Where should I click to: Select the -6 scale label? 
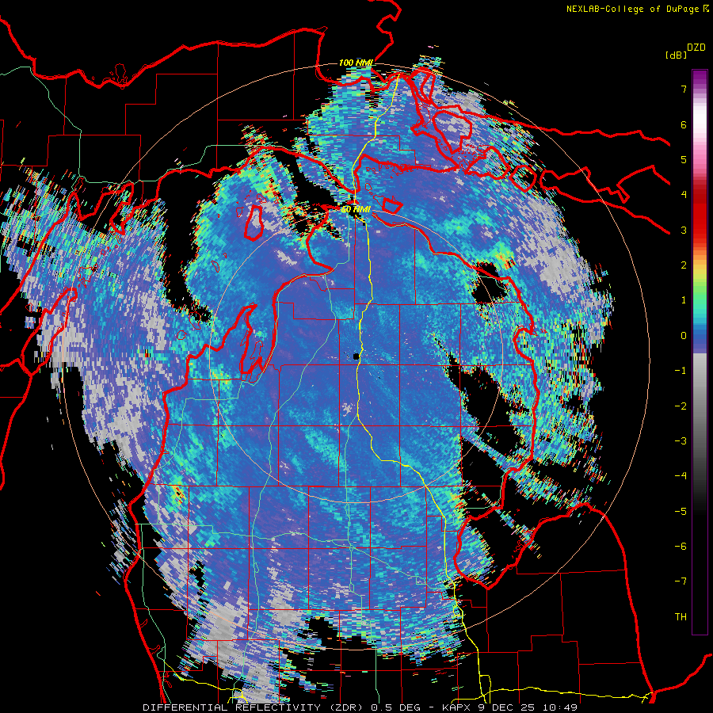pyautogui.click(x=681, y=547)
